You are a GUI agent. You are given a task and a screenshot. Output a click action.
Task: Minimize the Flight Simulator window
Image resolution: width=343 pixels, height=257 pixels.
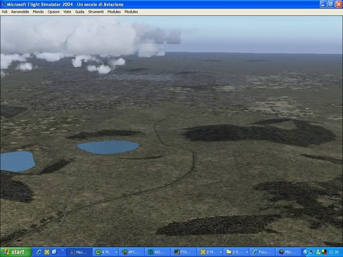(323, 4)
